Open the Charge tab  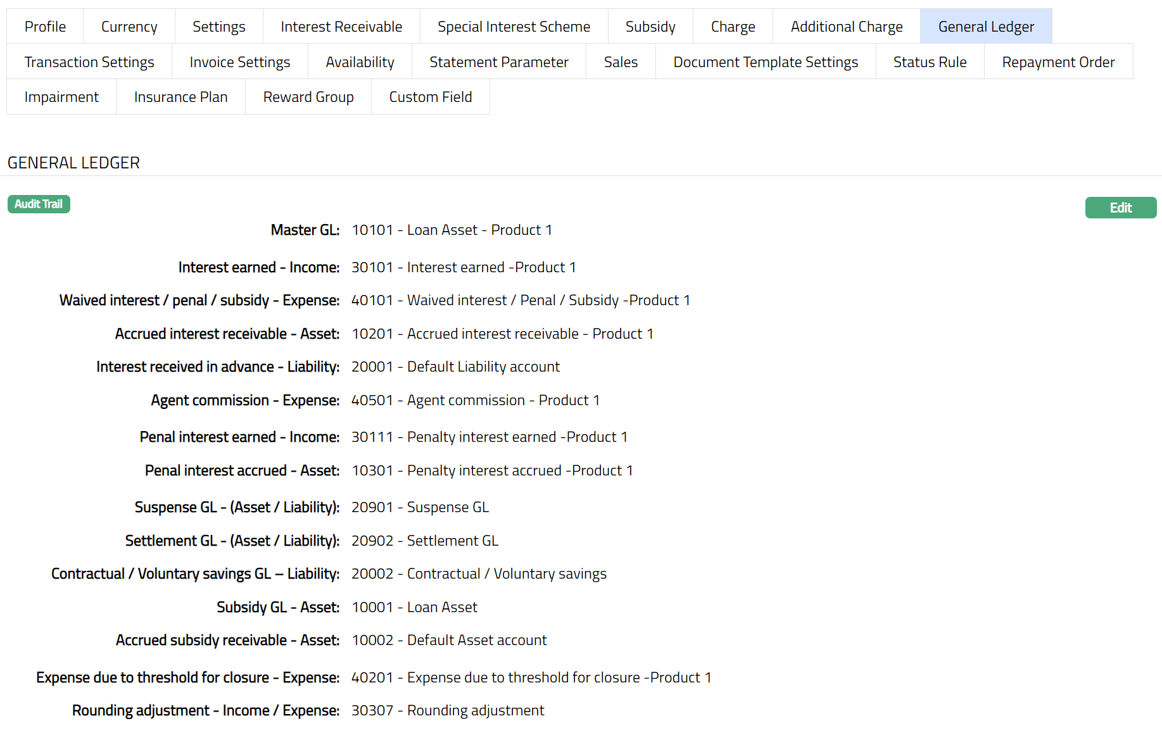733,27
